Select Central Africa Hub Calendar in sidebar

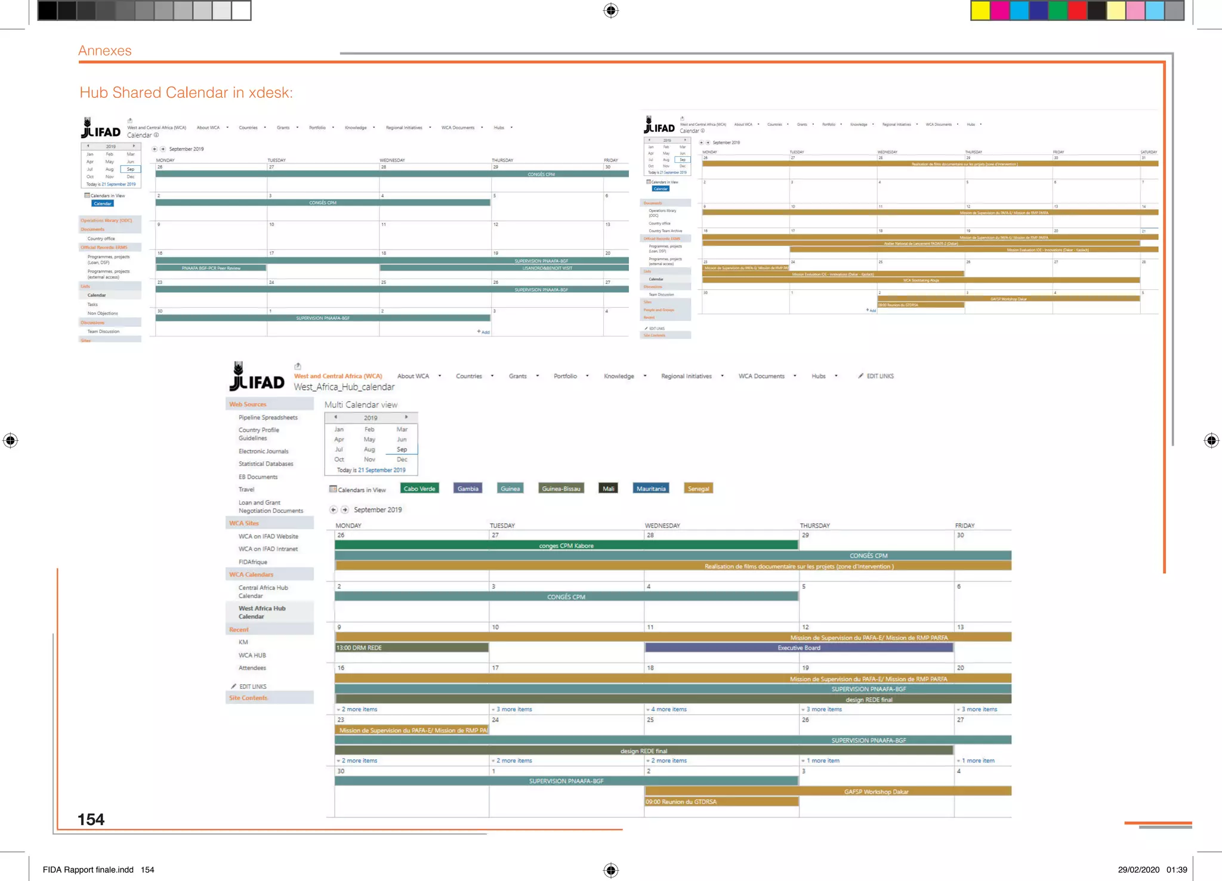[263, 592]
